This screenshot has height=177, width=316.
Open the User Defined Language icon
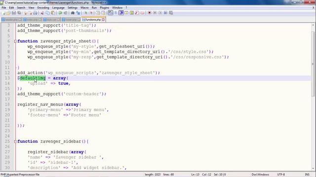click(126, 13)
